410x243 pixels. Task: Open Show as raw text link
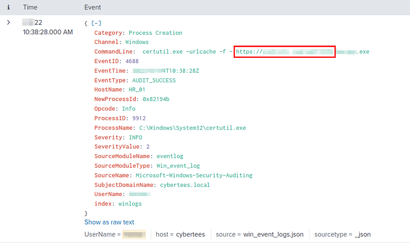coord(109,222)
